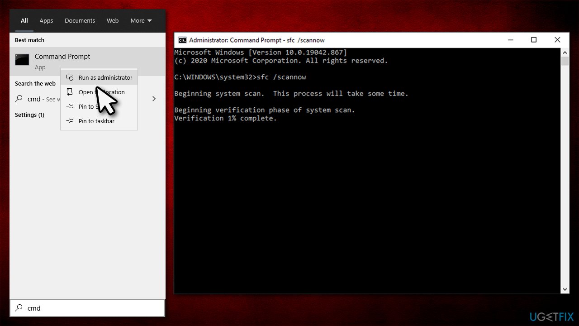
Task: Open the cmd web search suggestion
Action: [x=87, y=99]
